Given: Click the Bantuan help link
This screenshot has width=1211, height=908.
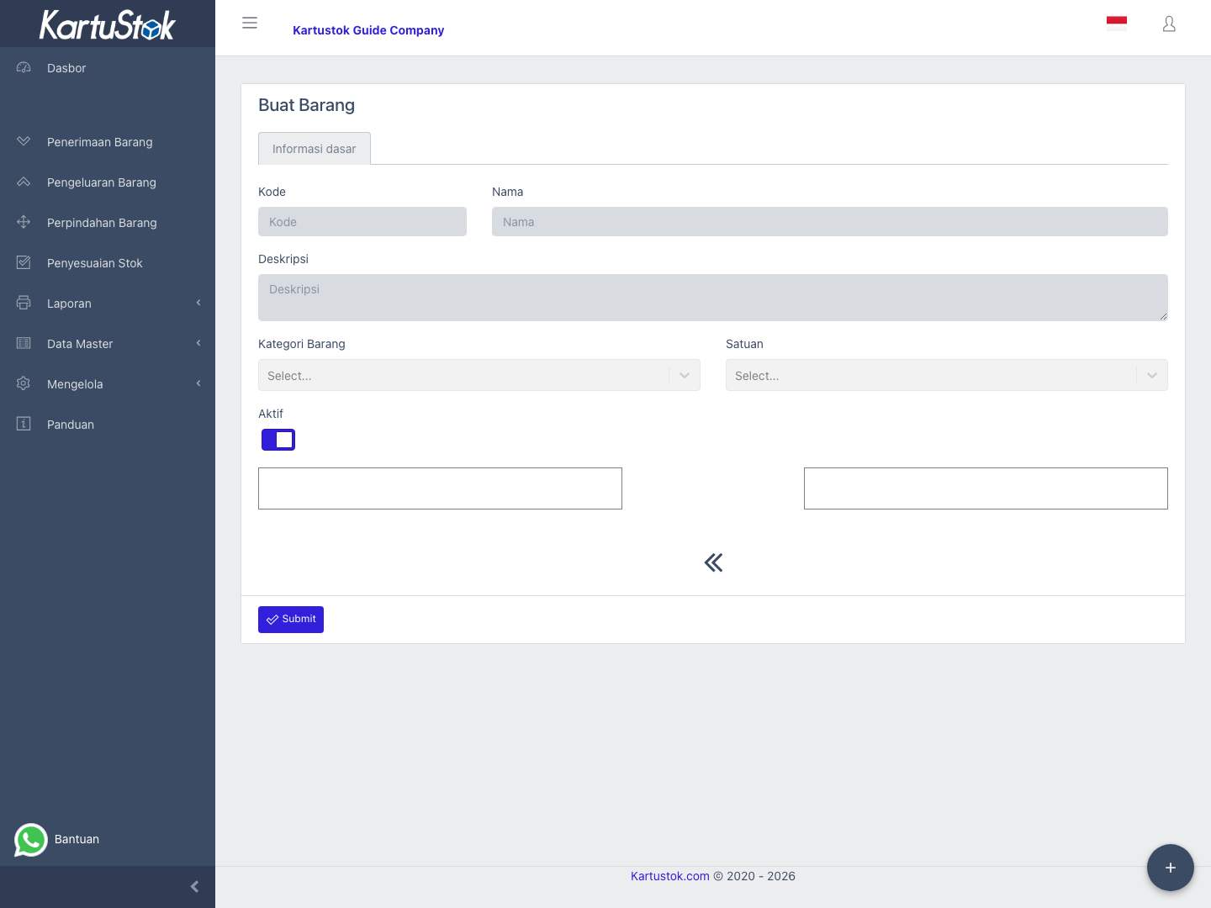Looking at the screenshot, I should pyautogui.click(x=77, y=839).
